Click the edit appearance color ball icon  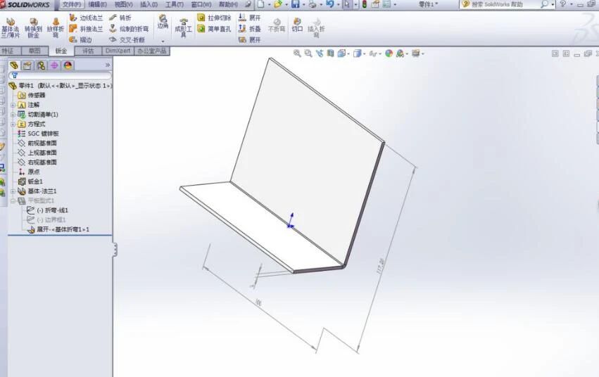pos(389,53)
